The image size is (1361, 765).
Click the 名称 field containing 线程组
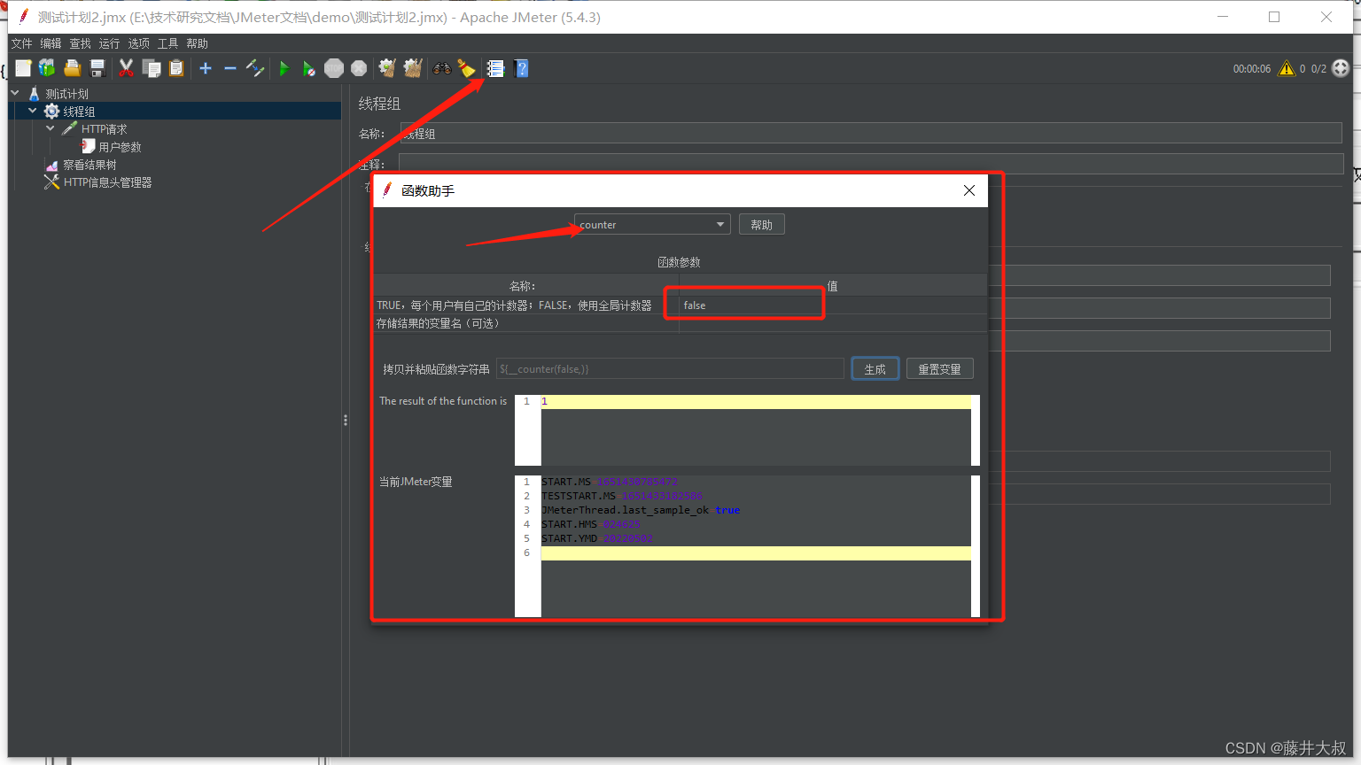click(x=871, y=134)
